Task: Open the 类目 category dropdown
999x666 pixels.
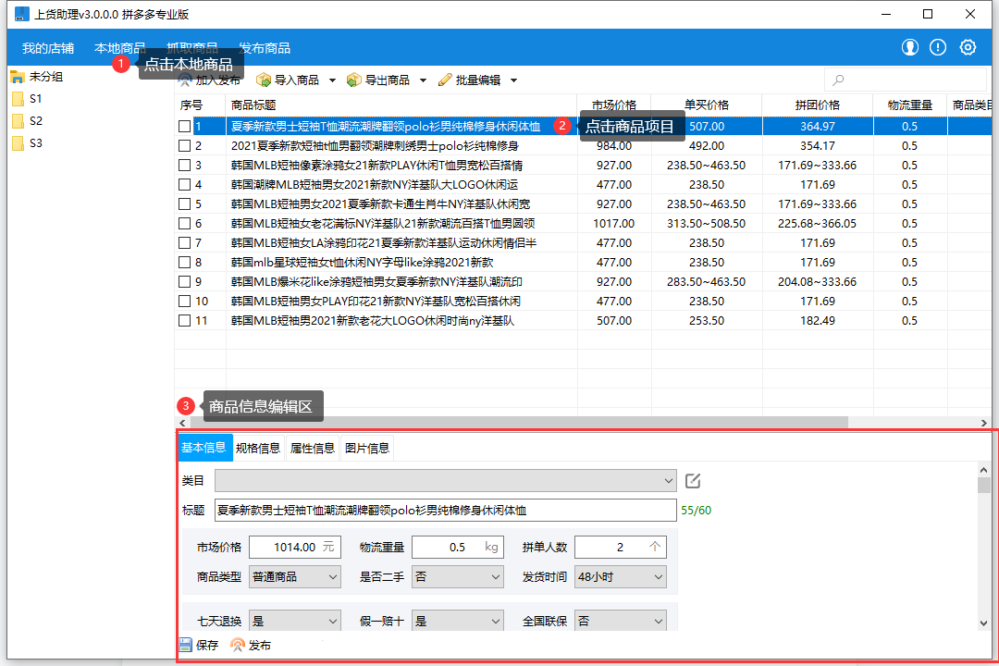Action: (x=445, y=481)
